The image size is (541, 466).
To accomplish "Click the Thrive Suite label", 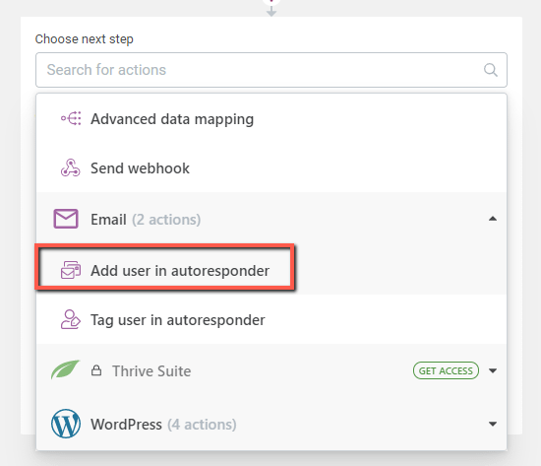I will pos(151,371).
